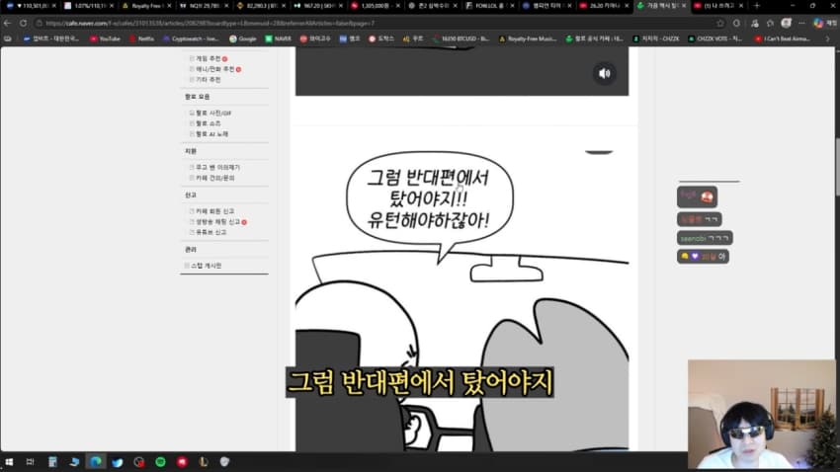Open the browser three-dot settings menu
The height and width of the screenshot is (472, 840).
point(801,23)
